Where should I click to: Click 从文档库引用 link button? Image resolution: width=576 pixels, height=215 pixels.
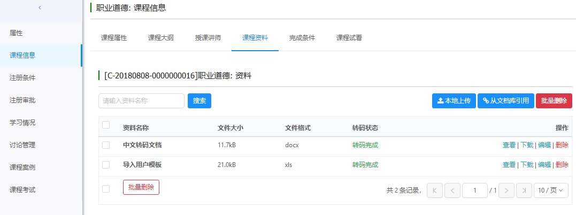[505, 101]
